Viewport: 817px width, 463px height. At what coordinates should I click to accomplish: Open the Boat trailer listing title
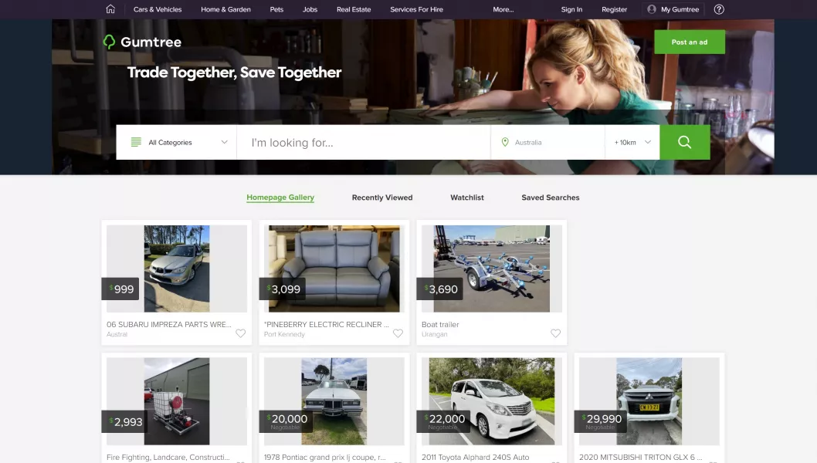pos(440,324)
